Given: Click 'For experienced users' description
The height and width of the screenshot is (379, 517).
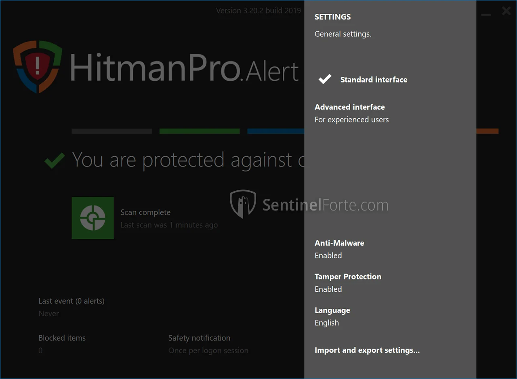Looking at the screenshot, I should coord(352,120).
